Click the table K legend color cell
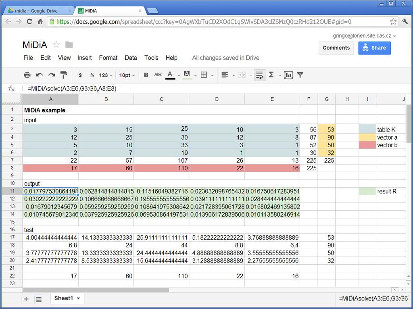This screenshot has width=413, height=309. click(x=367, y=129)
